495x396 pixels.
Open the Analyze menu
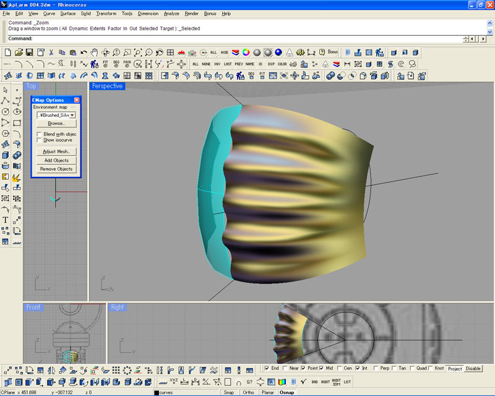point(171,14)
